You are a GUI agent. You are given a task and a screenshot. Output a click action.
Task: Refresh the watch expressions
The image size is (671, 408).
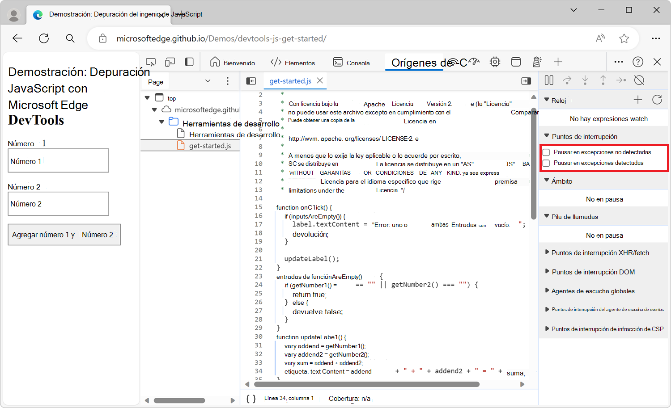point(657,100)
